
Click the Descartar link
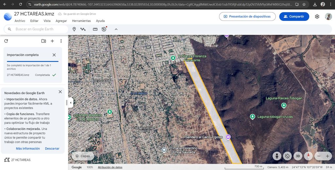coord(52,148)
